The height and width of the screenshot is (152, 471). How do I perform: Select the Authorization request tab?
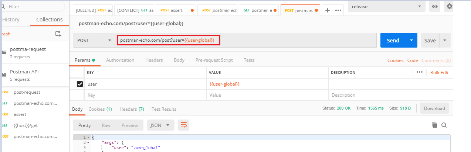pos(120,60)
